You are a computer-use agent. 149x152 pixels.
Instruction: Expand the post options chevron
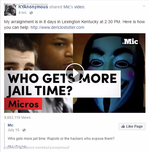pos(144,6)
